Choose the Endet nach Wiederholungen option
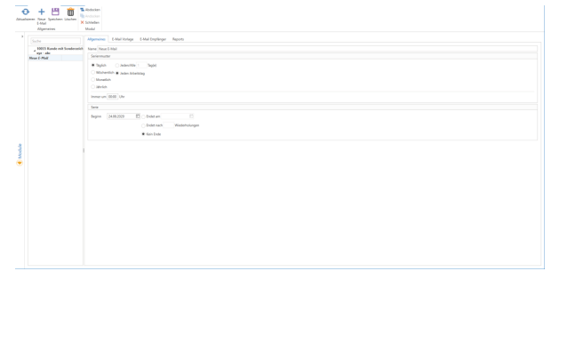 [143, 125]
